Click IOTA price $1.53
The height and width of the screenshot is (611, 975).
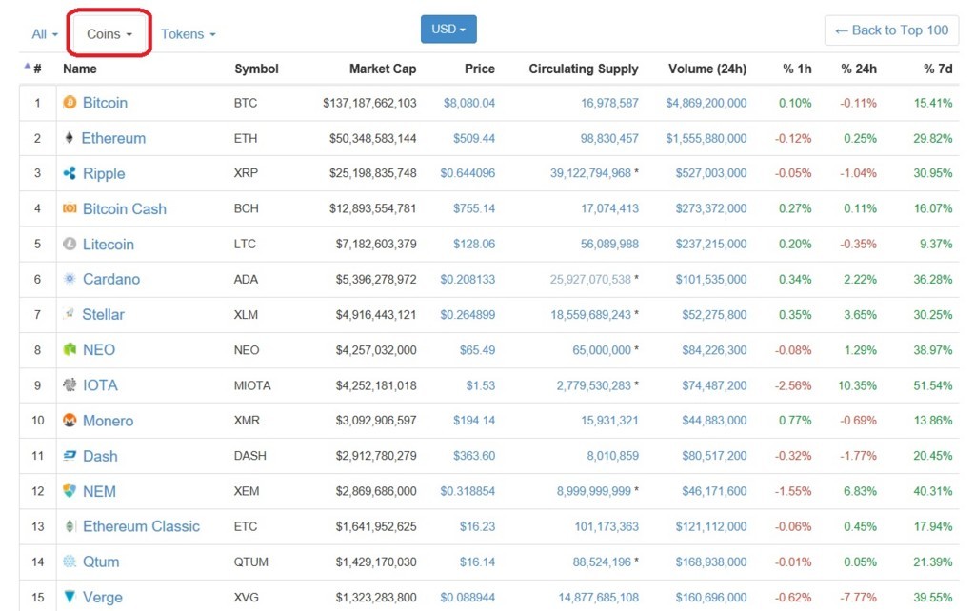[x=481, y=385]
